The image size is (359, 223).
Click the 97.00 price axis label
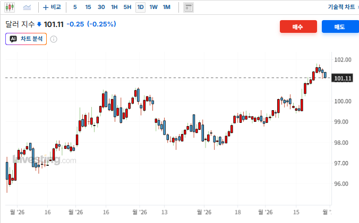click(x=341, y=163)
